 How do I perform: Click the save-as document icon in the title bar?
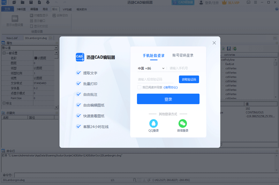pos(39,2)
